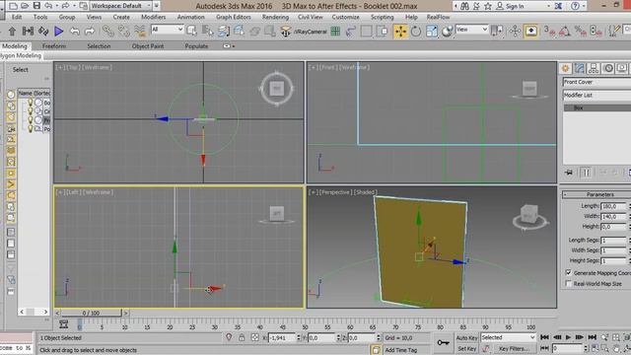Open the selection filter All dropdown
This screenshot has width=631, height=355.
click(168, 30)
